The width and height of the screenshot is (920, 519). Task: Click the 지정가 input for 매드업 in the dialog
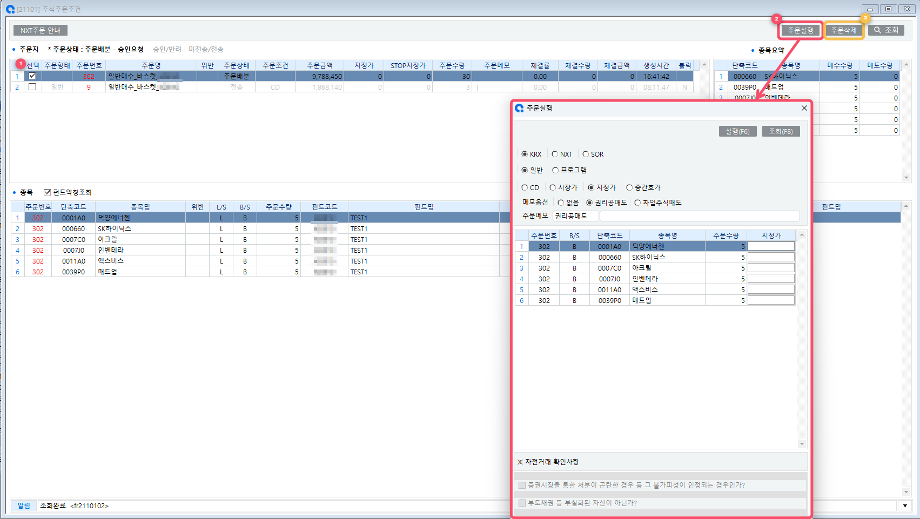coord(771,300)
